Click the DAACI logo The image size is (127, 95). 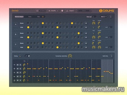pyautogui.click(x=15, y=11)
